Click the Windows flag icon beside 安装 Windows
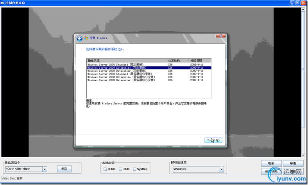 [x=86, y=38]
